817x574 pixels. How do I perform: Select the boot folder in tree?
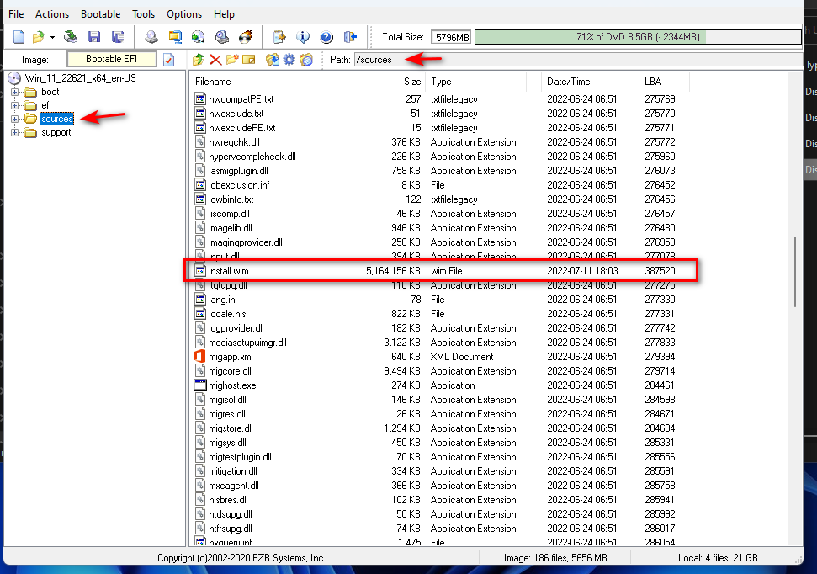pos(50,92)
